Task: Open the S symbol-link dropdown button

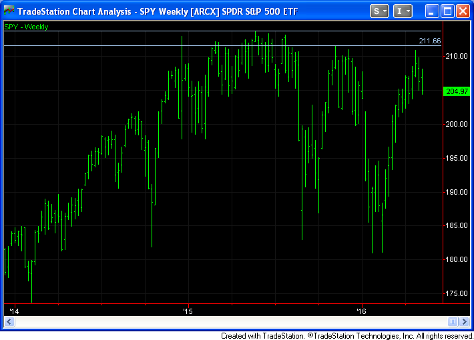Action: coord(379,11)
